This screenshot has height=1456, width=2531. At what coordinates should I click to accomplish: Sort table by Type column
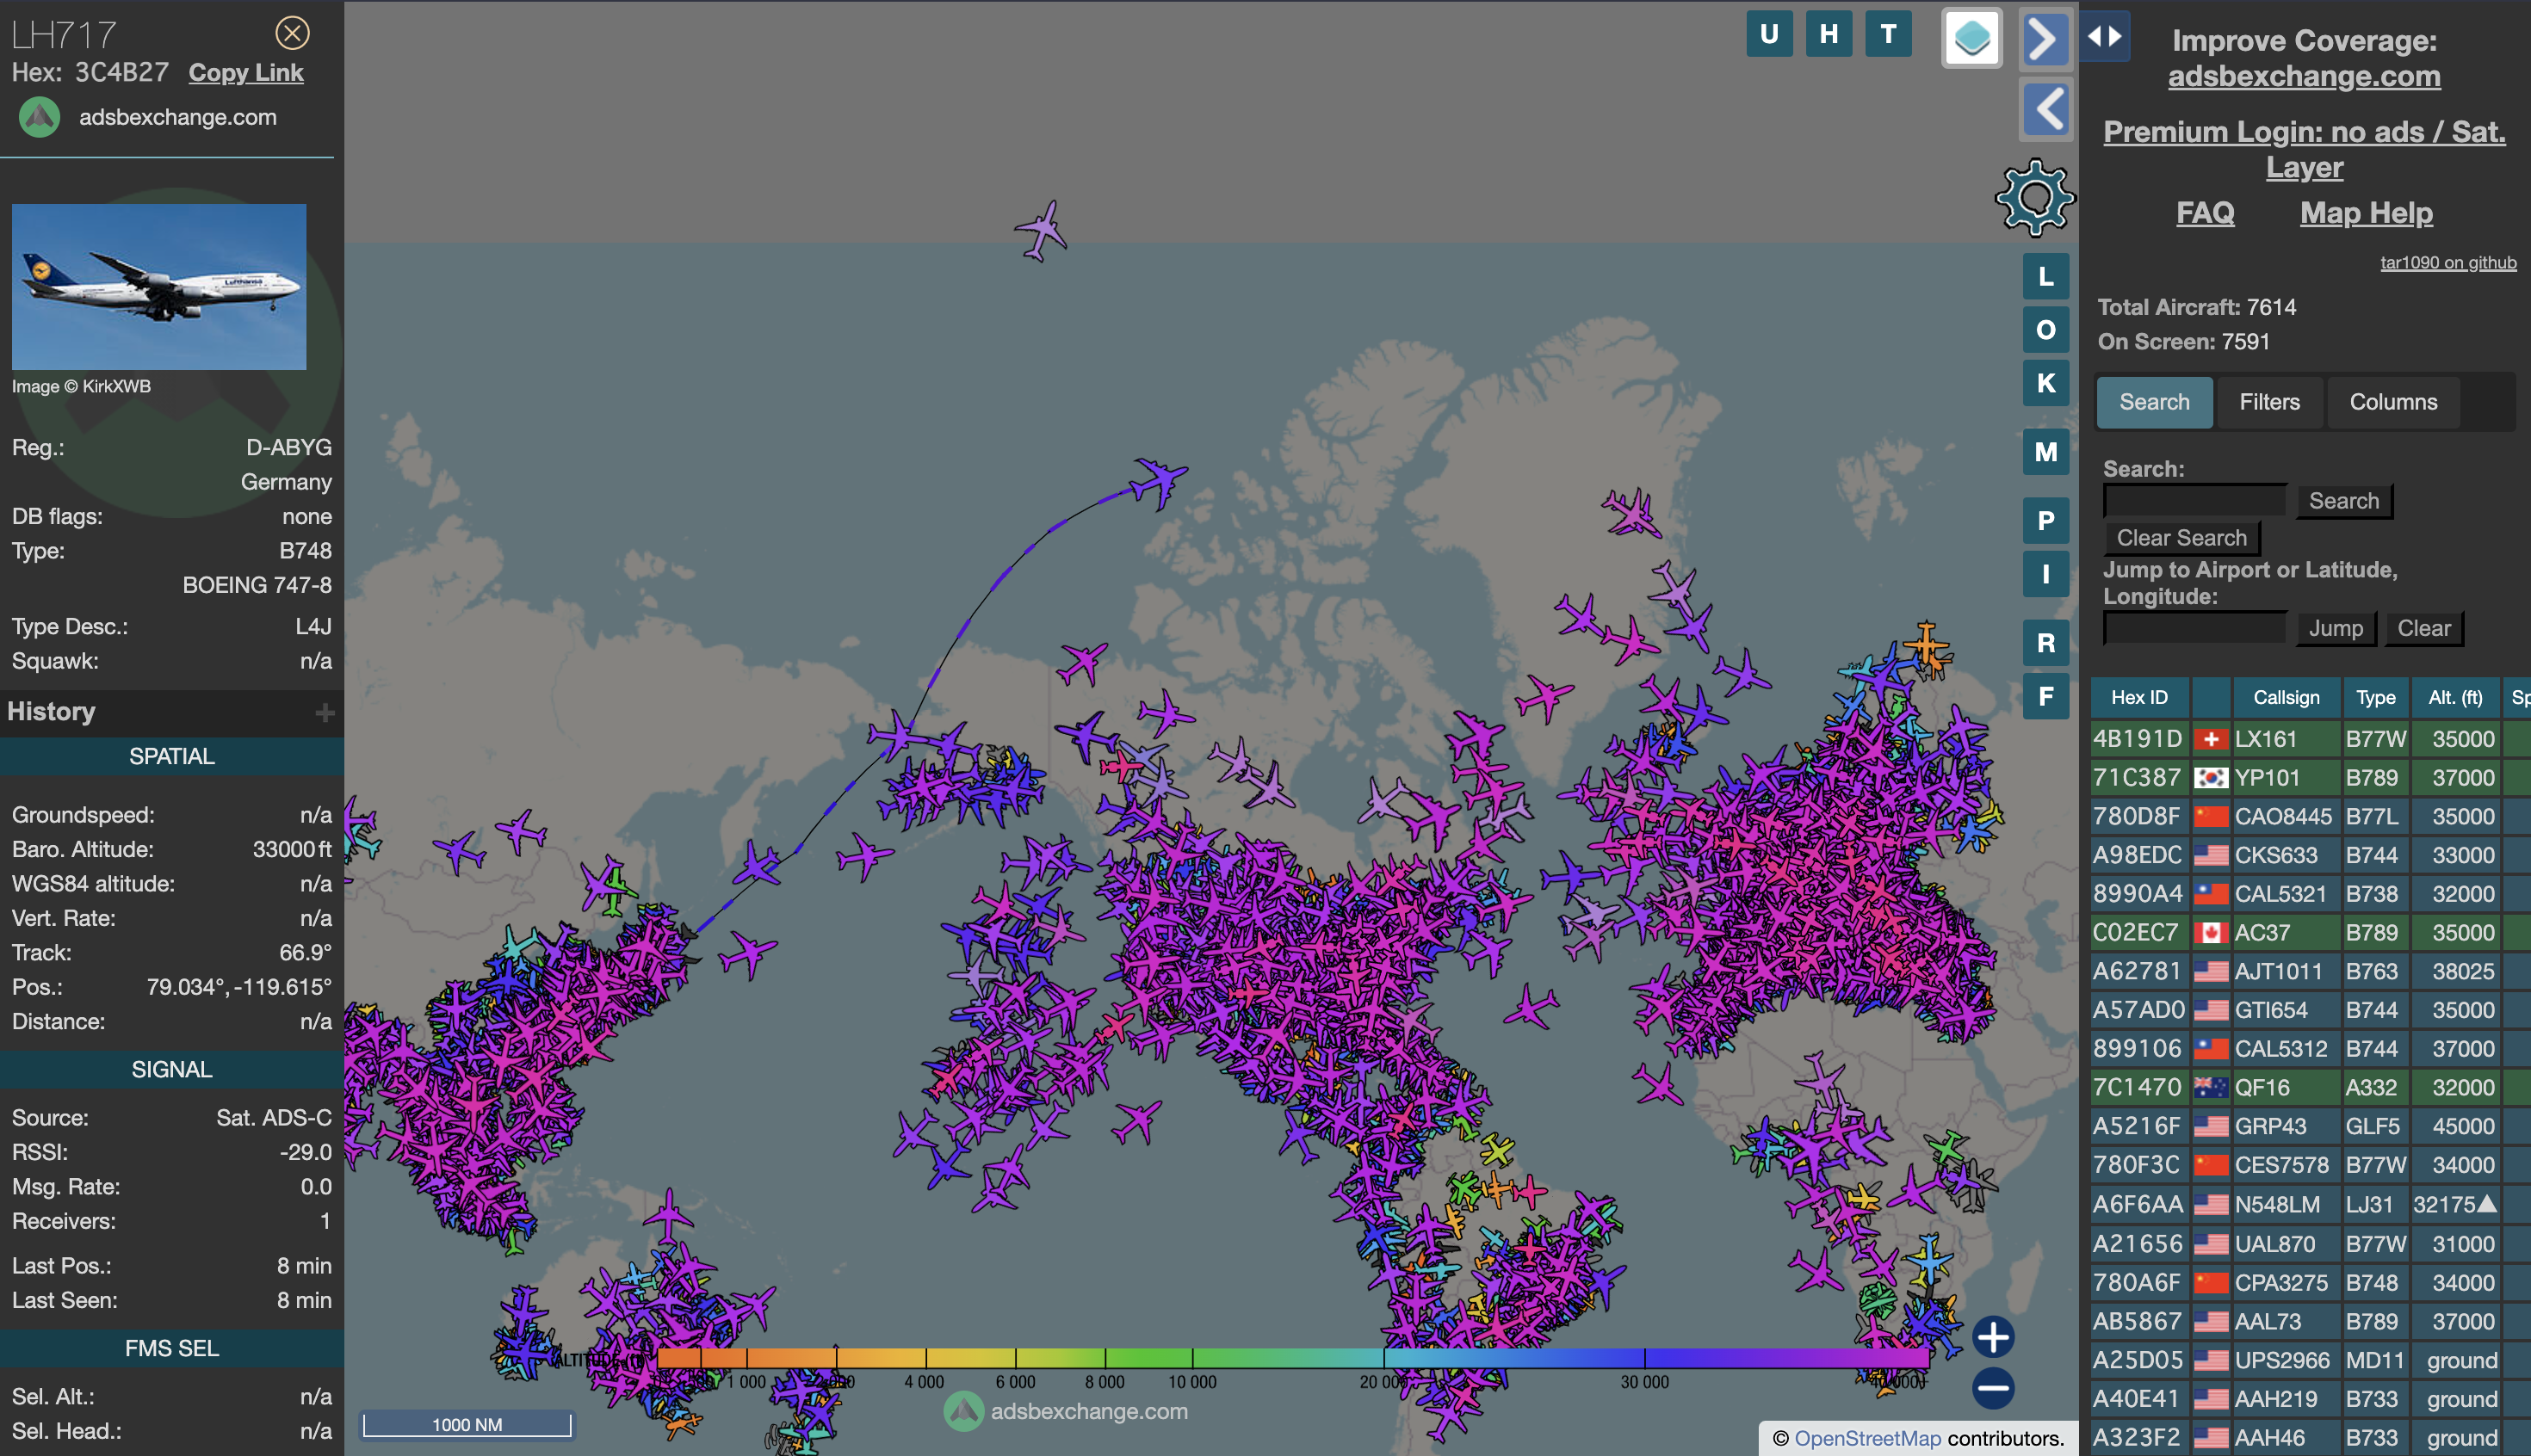coord(2375,698)
